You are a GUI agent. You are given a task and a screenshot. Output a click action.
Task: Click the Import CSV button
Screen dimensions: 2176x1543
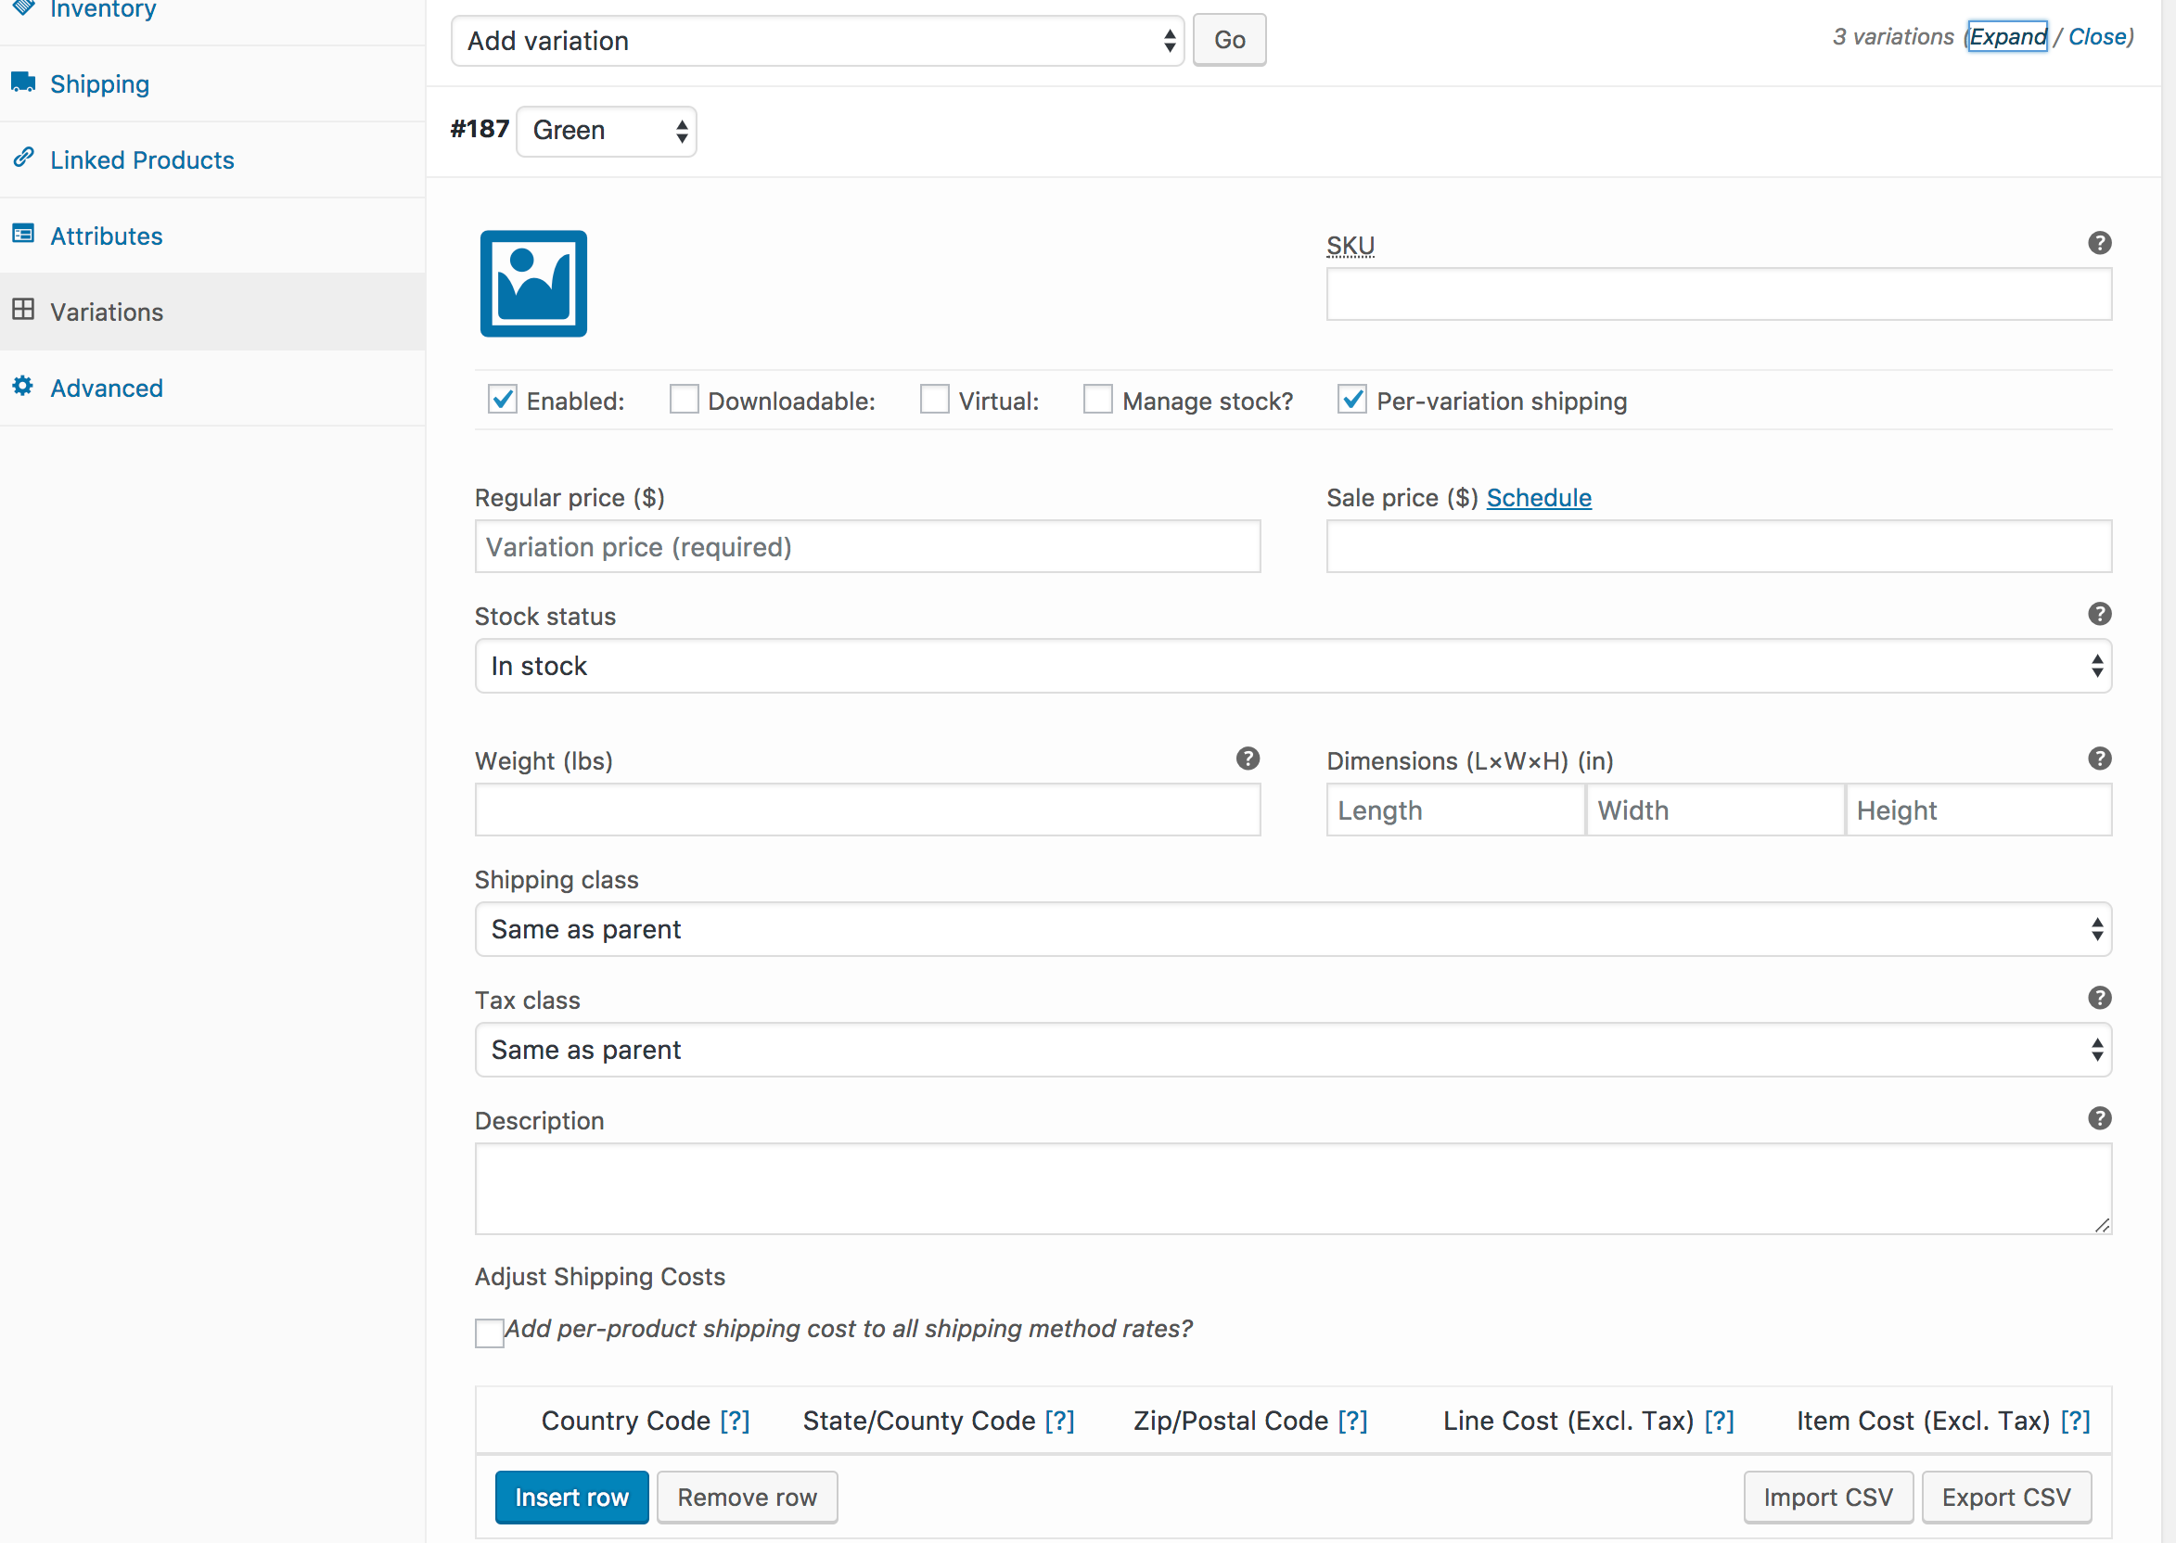click(1828, 1498)
